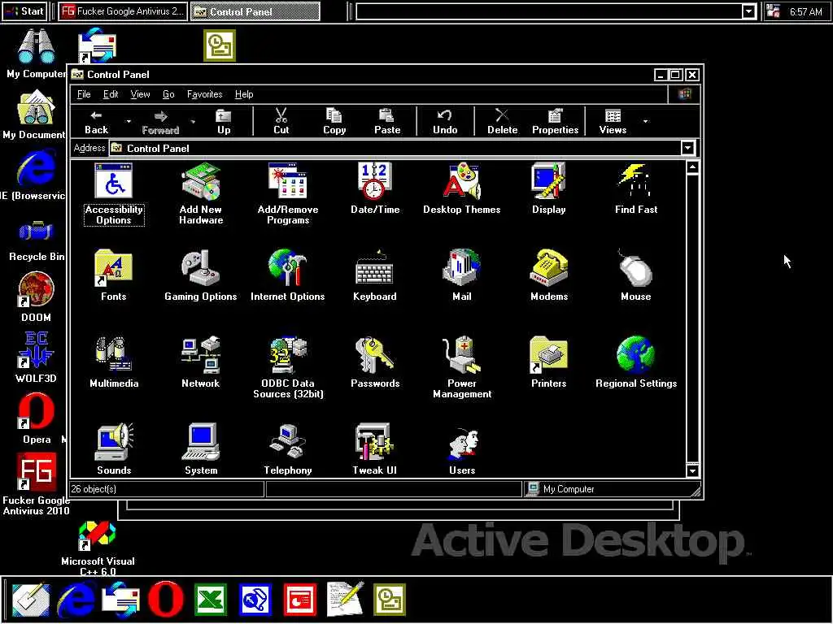This screenshot has width=833, height=624.
Task: Select the WOLF3D desktop shortcut
Action: click(x=36, y=357)
